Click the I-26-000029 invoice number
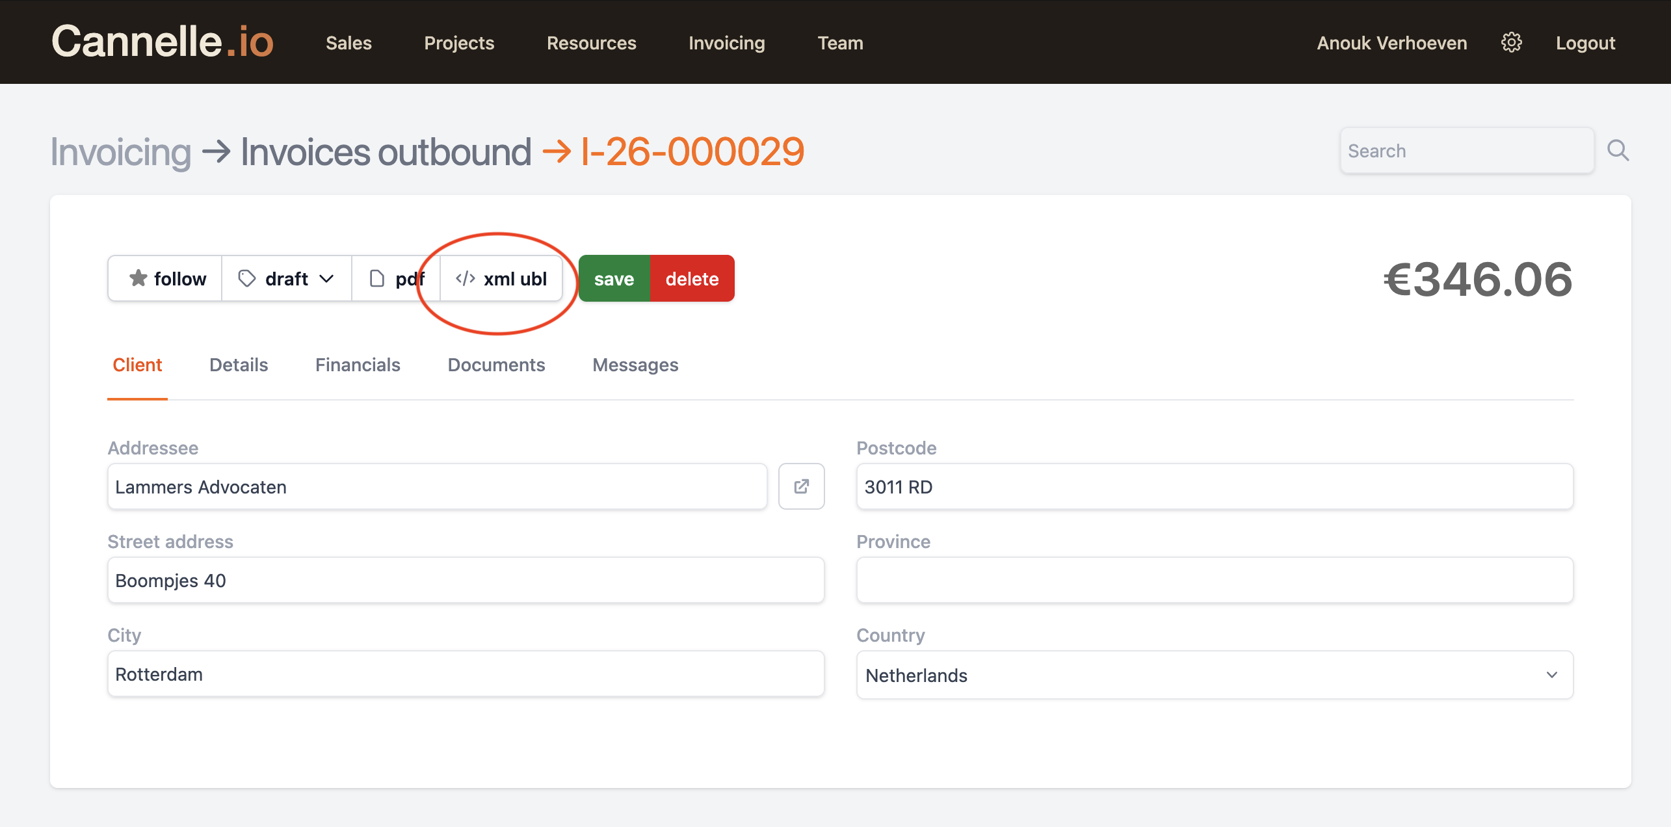The width and height of the screenshot is (1671, 827). [x=692, y=152]
